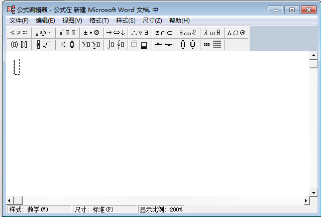The image size is (321, 217).
Task: Open the miscellaneous symbols palette (∂∞ℓ)
Action: [x=187, y=33]
